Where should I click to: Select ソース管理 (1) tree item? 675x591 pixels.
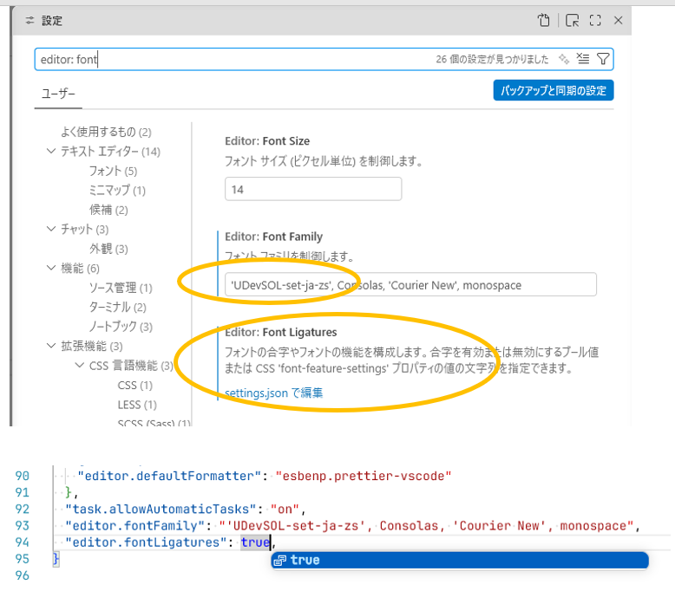tap(121, 288)
